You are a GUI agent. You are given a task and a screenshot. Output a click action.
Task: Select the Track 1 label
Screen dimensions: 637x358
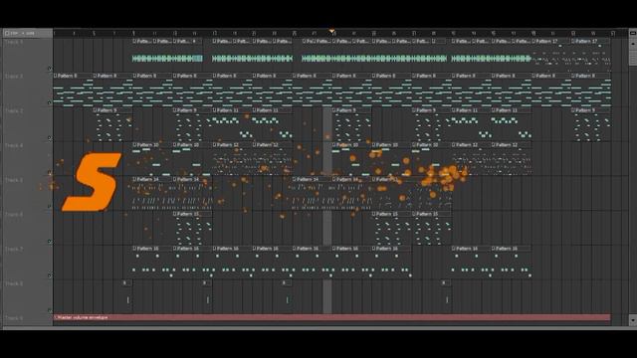click(x=14, y=180)
